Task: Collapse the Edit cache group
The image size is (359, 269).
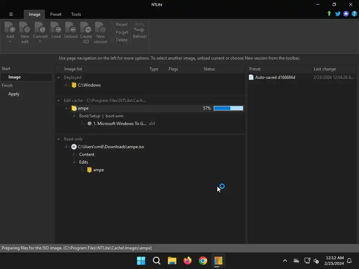Action: click(59, 101)
